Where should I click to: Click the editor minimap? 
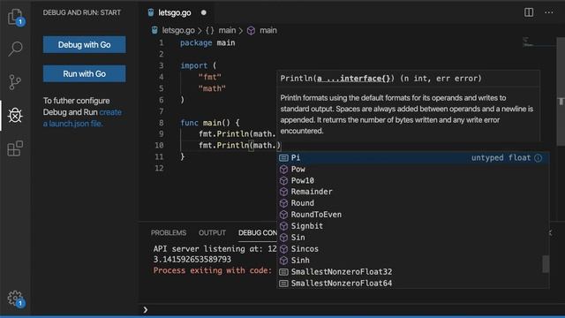tap(539, 42)
